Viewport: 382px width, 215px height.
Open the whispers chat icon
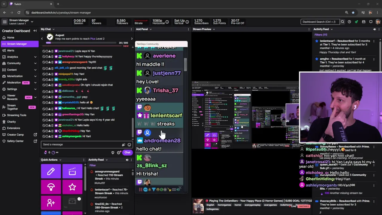tap(371, 22)
